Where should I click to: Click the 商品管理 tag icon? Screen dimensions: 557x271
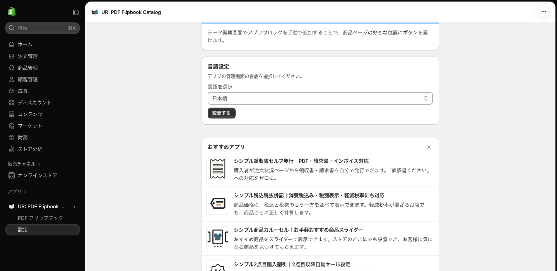point(12,68)
